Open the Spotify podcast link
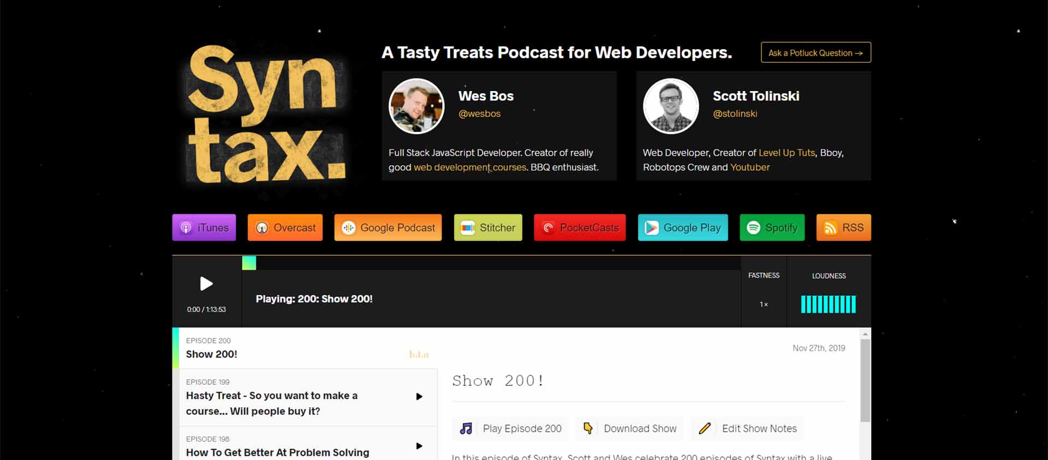The width and height of the screenshot is (1048, 460). coord(772,228)
